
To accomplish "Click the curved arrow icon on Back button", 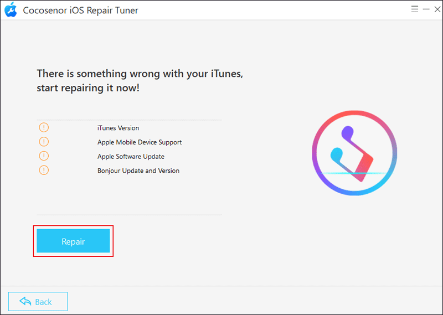I will click(x=25, y=301).
